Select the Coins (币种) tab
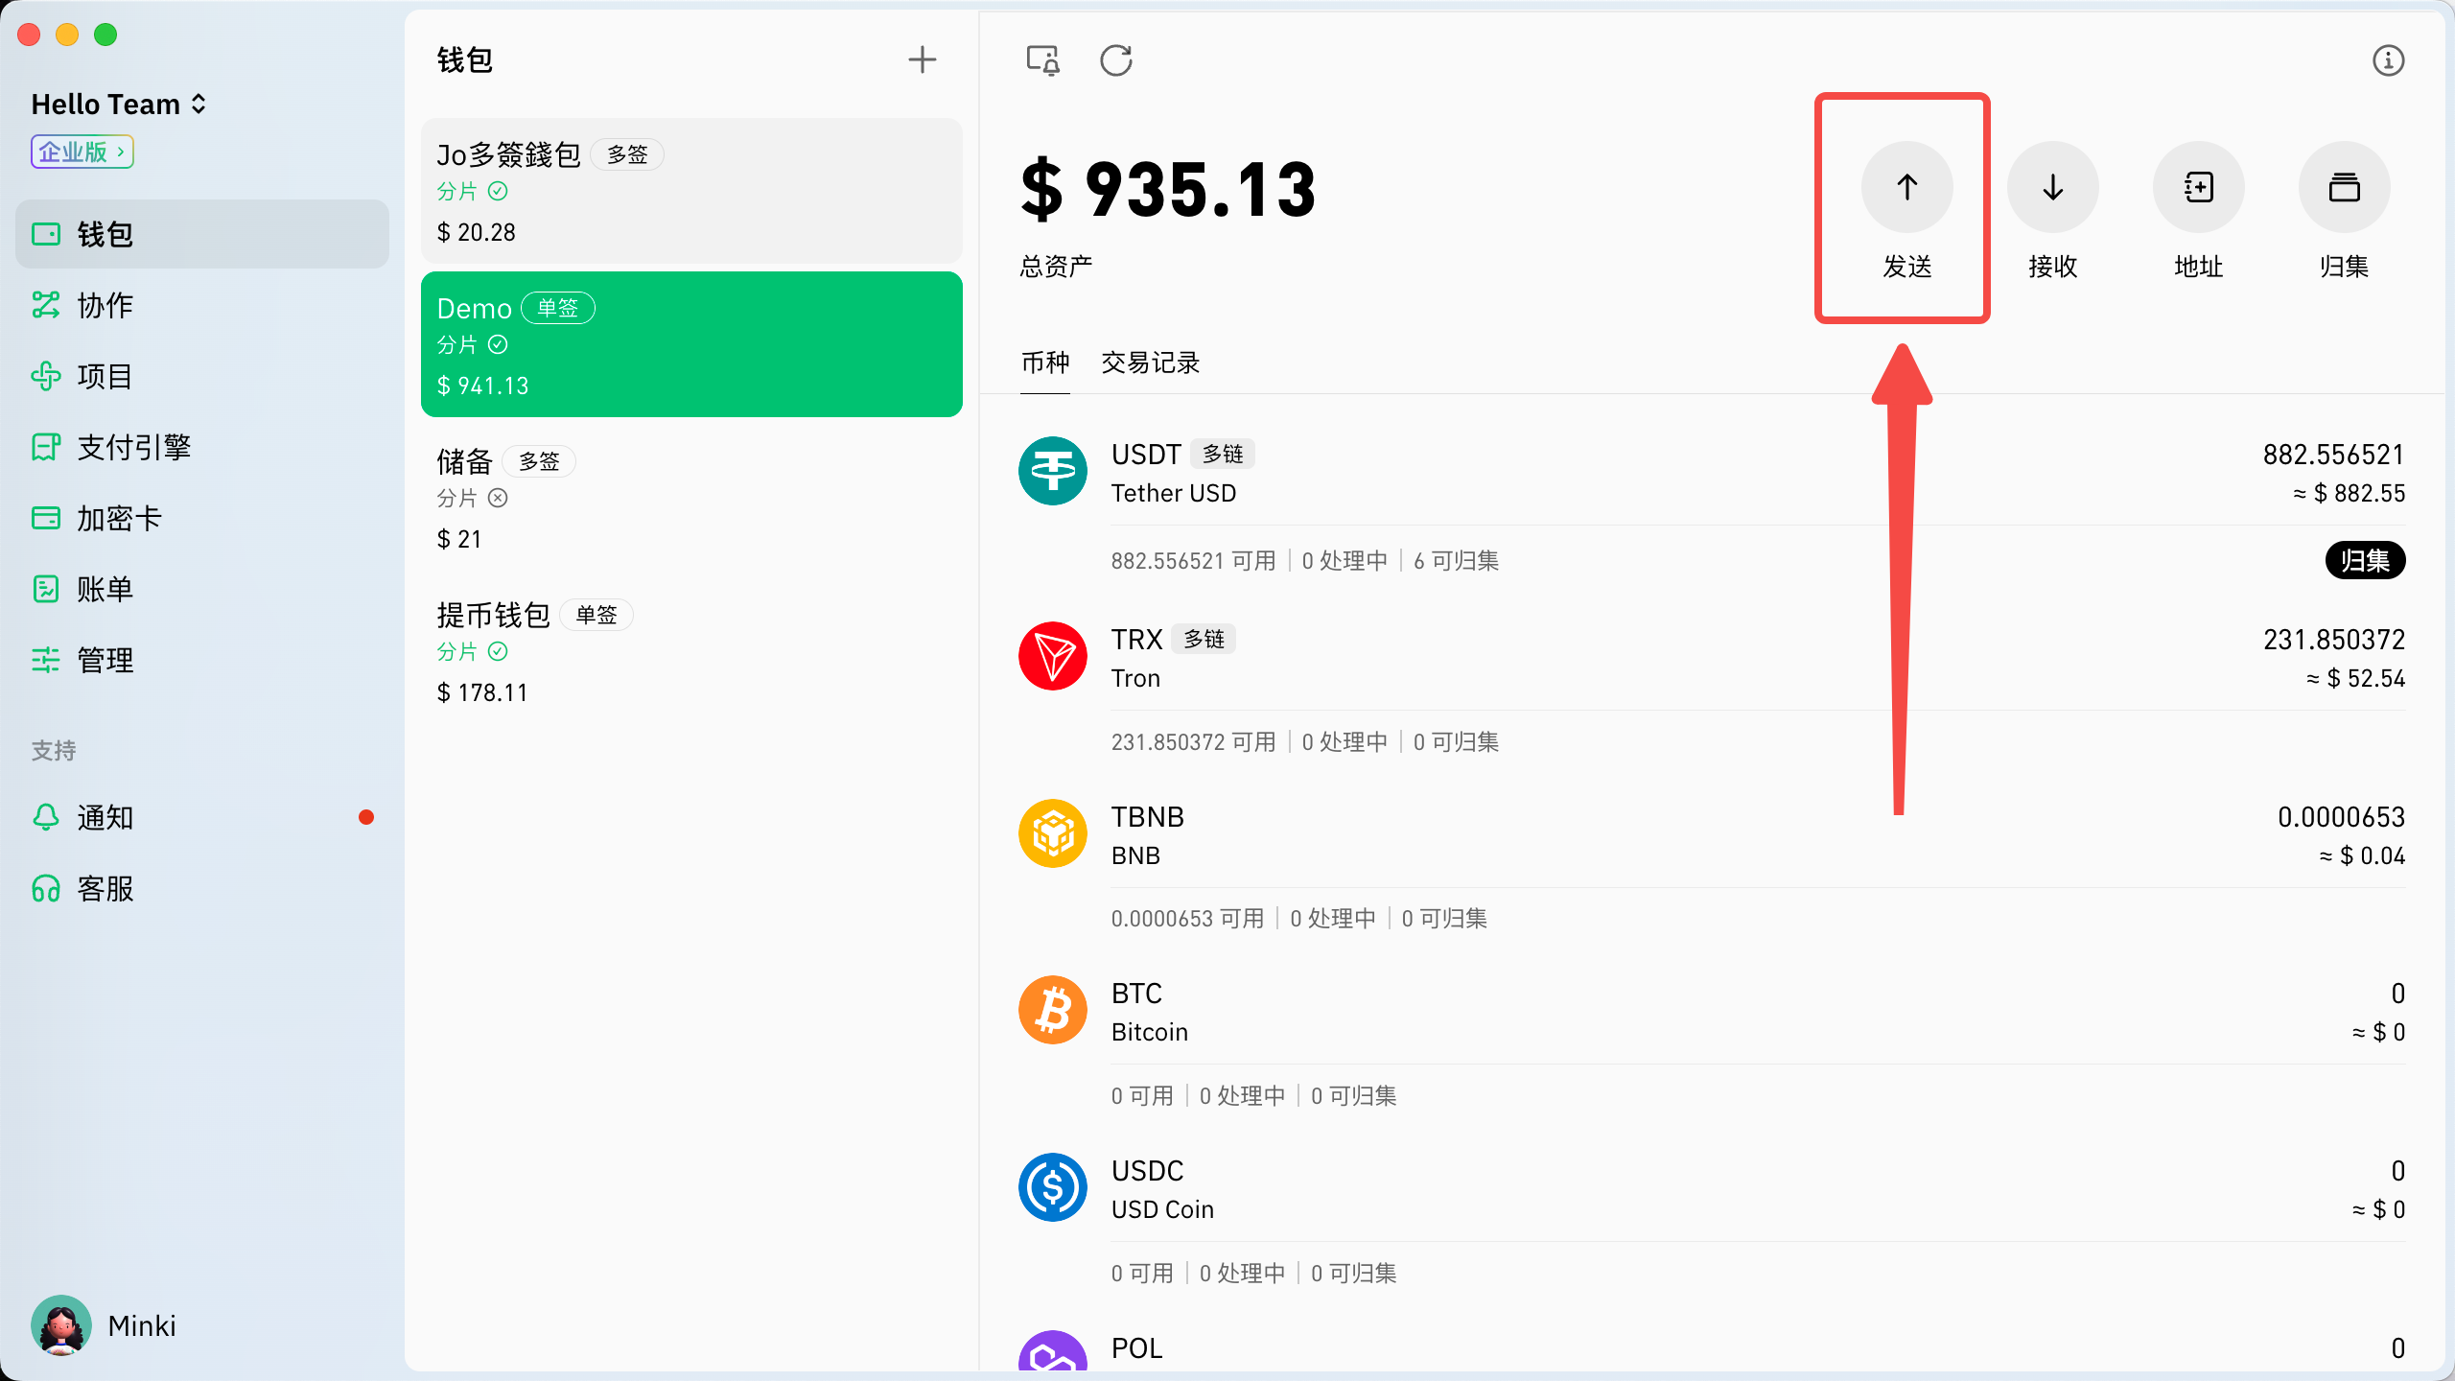The width and height of the screenshot is (2455, 1381). (1044, 363)
